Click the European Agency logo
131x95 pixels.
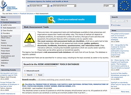click(x=9, y=6)
